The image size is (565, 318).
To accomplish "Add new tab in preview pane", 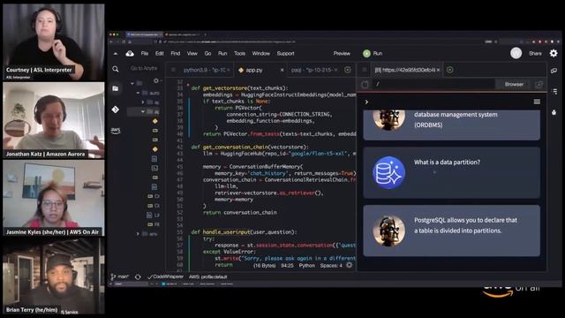I will [449, 70].
